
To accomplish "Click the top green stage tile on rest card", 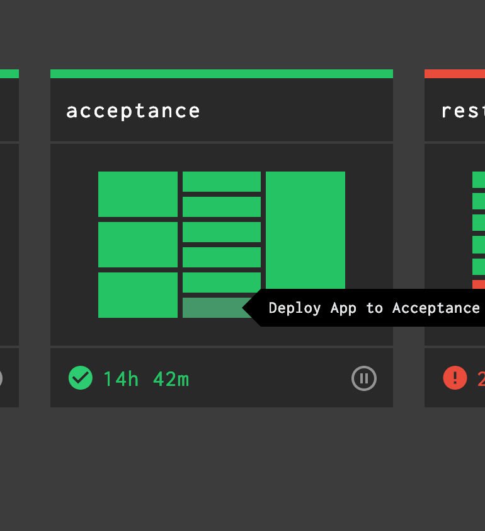I will click(x=479, y=178).
